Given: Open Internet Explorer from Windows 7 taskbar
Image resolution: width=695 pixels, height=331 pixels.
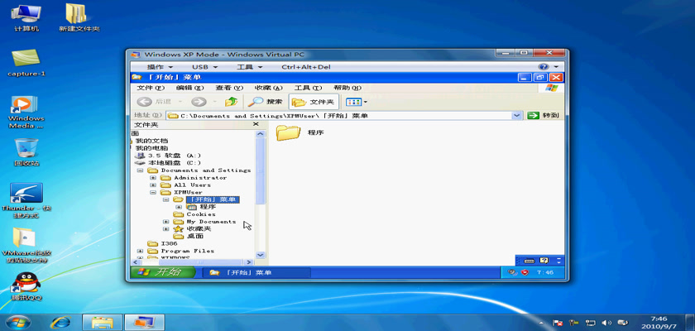Looking at the screenshot, I should coord(60,322).
